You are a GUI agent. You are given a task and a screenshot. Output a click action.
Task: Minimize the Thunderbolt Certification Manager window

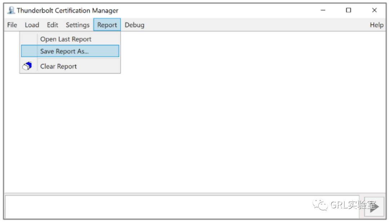(x=323, y=10)
